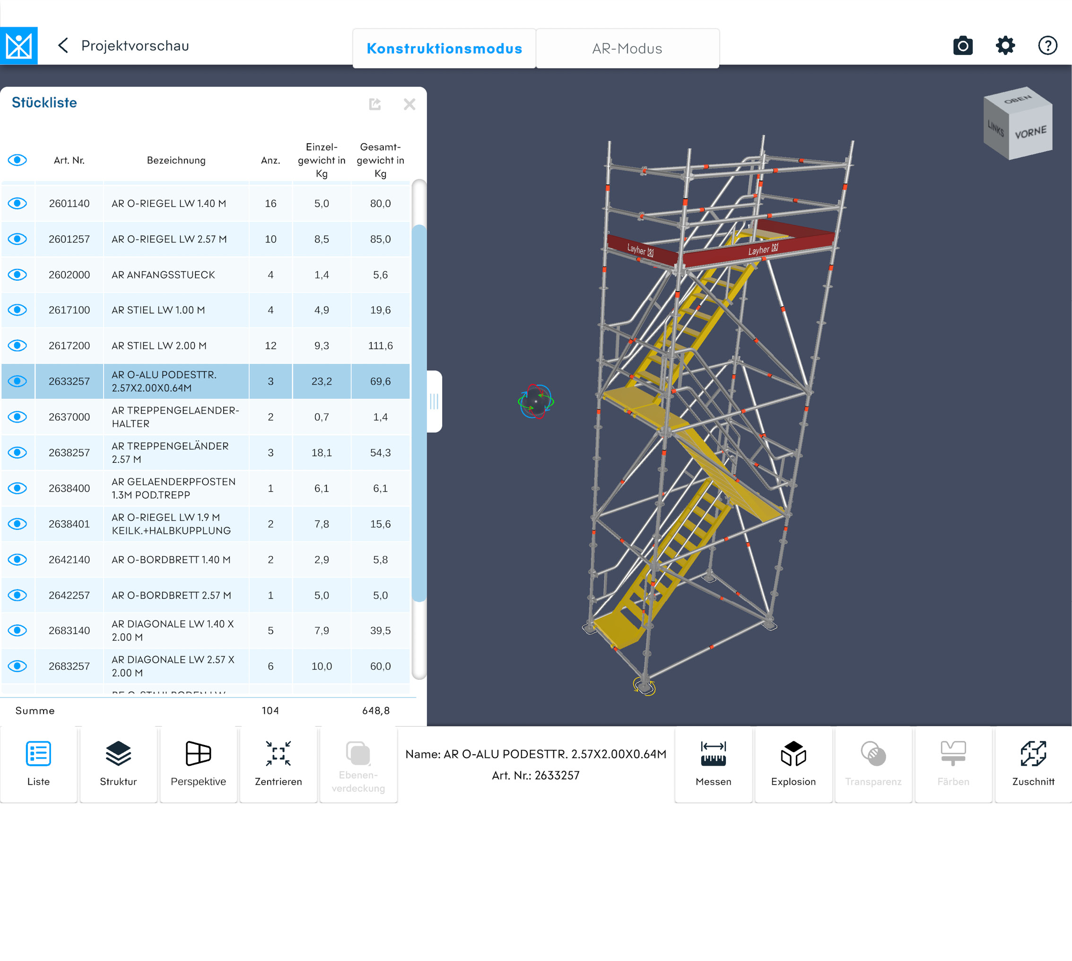This screenshot has height=961, width=1072.
Task: Select row AR GELAENDERPFOSTEN 1.3M POD.TREPP
Action: pos(205,488)
